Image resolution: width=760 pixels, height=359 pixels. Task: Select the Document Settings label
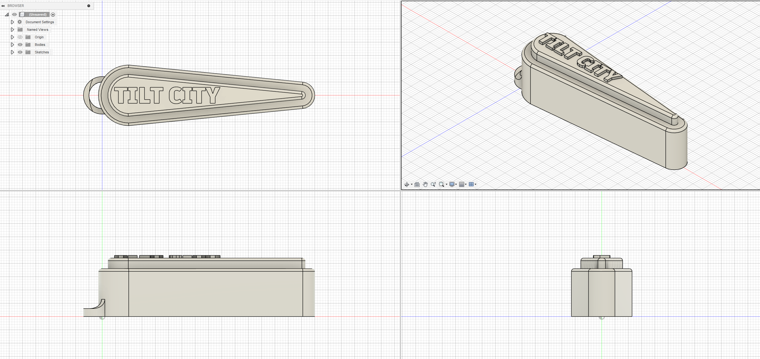40,22
